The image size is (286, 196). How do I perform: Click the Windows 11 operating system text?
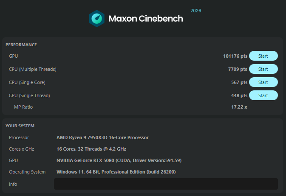[x=116, y=172]
